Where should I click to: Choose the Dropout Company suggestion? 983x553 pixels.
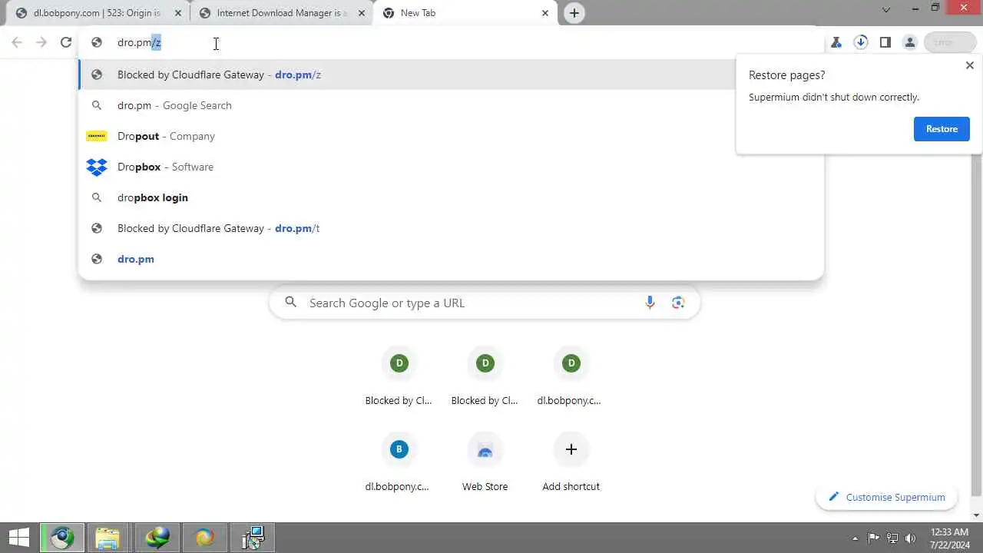click(x=451, y=136)
